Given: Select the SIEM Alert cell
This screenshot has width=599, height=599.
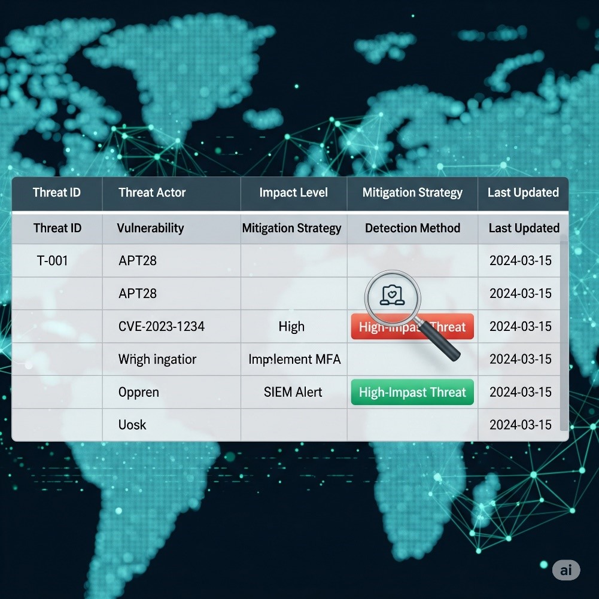Looking at the screenshot, I should click(x=293, y=393).
